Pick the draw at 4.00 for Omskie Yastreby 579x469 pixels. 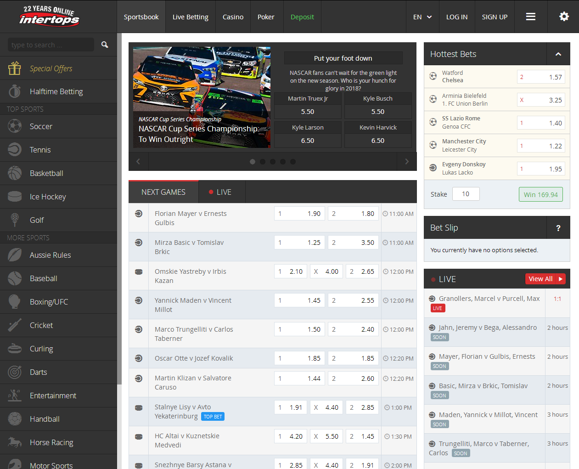(326, 271)
